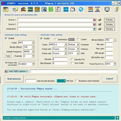The height and width of the screenshot is (121, 121).
Task: Open the video Codec MPEG-4 dropdown
Action: pyautogui.click(x=66, y=45)
